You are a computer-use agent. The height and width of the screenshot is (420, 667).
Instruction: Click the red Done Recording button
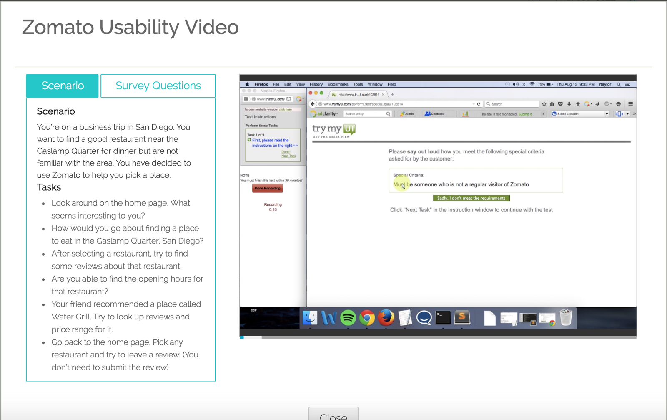pos(268,188)
